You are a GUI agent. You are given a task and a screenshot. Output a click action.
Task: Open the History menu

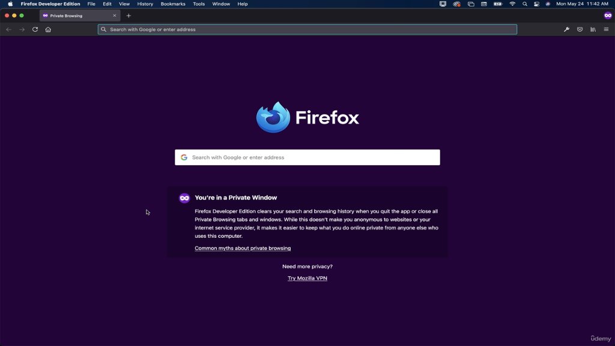[x=145, y=4]
